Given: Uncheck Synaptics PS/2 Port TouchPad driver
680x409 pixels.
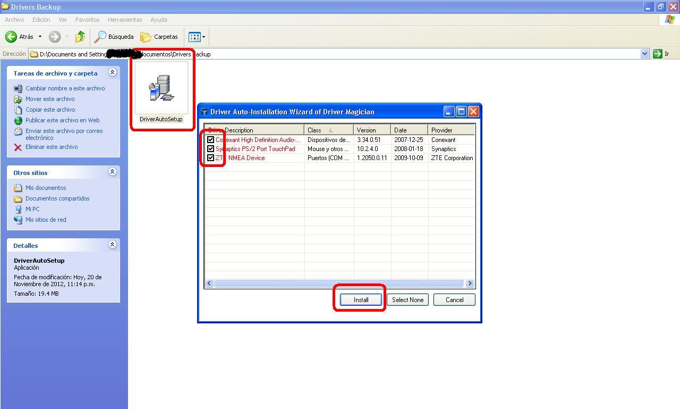Looking at the screenshot, I should [x=210, y=149].
